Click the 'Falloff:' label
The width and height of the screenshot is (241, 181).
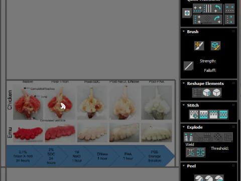pos(210,70)
